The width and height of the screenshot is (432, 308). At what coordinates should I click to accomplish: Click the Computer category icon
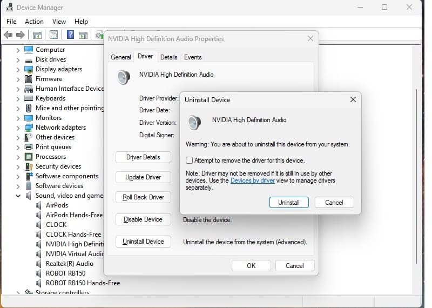[x=29, y=50]
